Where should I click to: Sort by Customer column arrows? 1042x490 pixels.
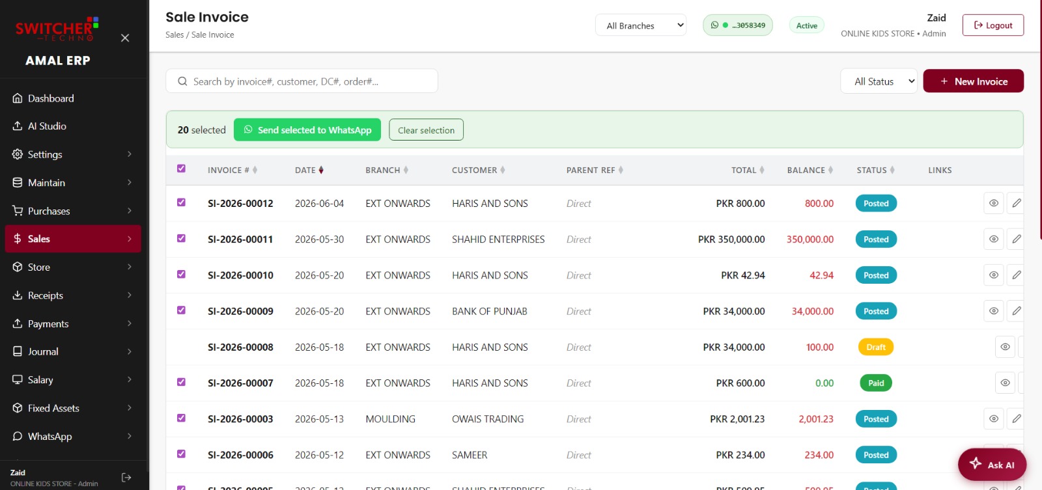point(503,170)
